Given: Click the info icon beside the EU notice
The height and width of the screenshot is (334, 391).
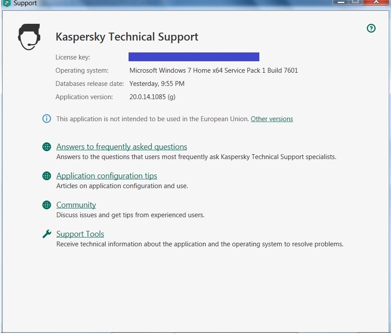Looking at the screenshot, I should click(47, 119).
